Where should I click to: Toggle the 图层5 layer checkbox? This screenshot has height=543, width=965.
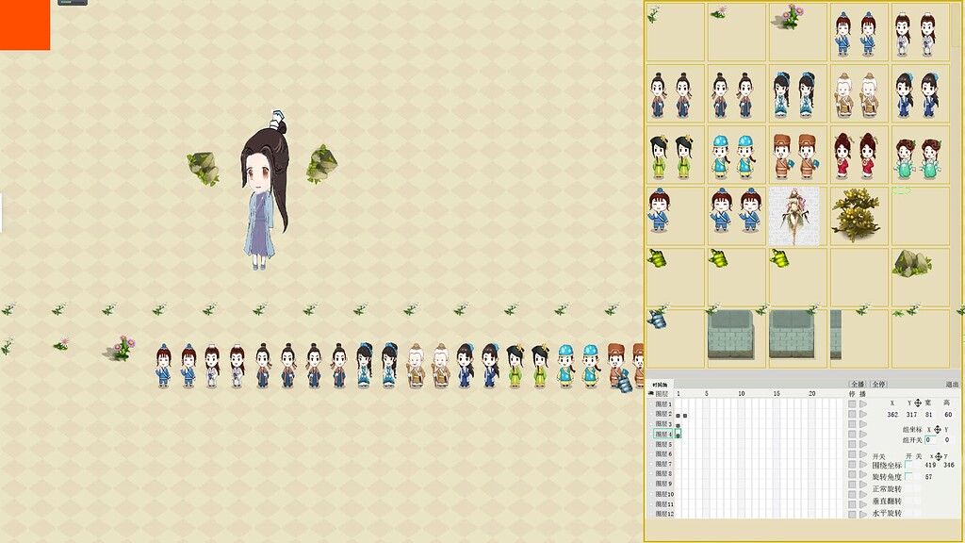pyautogui.click(x=651, y=445)
